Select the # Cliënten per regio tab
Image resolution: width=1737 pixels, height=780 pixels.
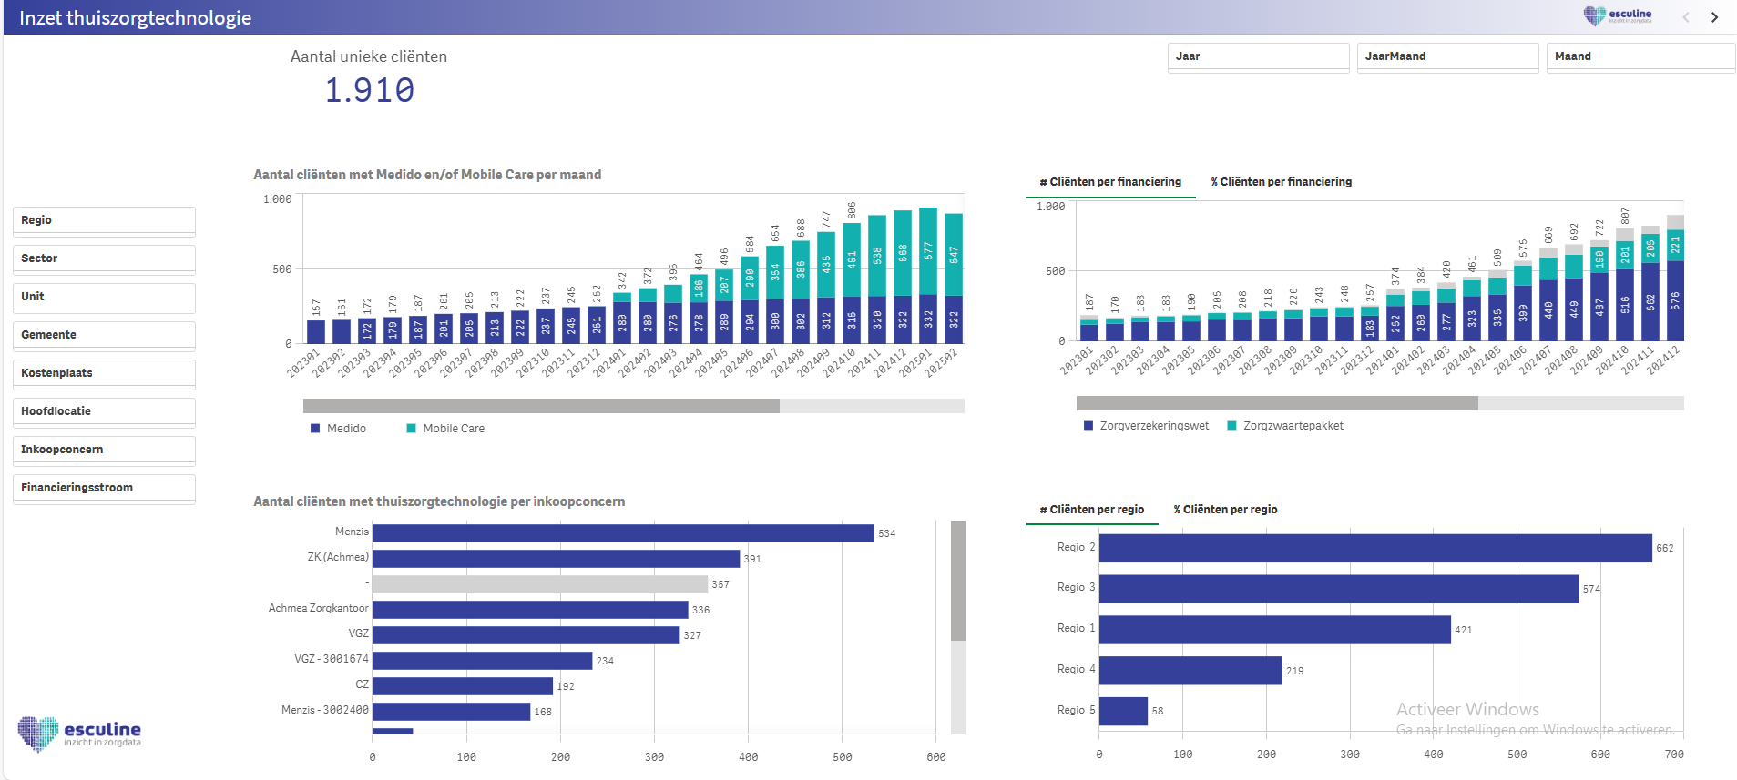pyautogui.click(x=1091, y=510)
